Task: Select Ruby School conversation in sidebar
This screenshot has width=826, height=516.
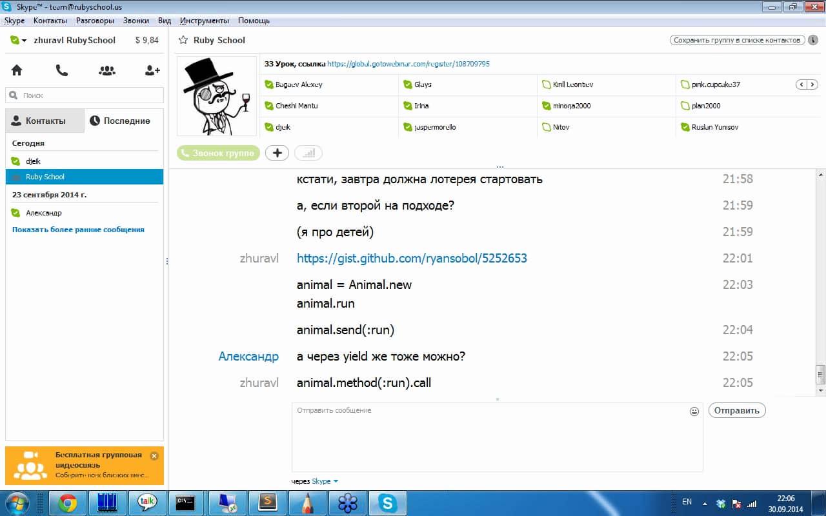Action: [85, 177]
